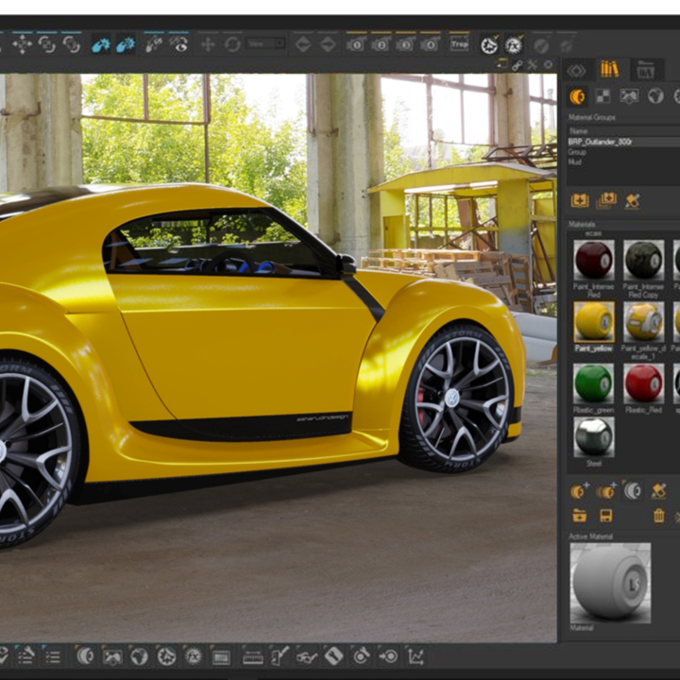Toggle the checkerboard texture filter icon

tap(602, 96)
